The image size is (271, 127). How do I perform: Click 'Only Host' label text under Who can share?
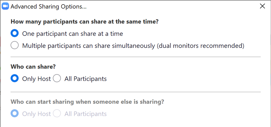click(37, 79)
